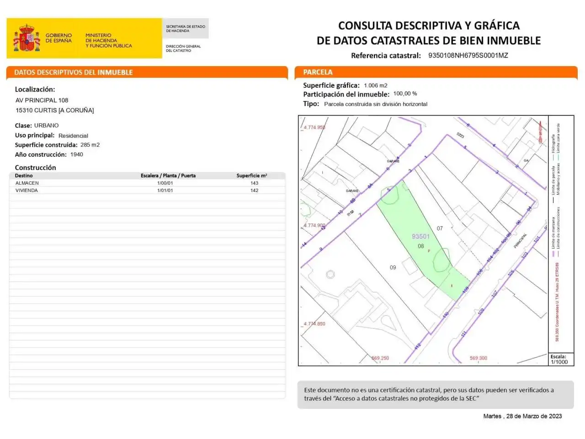The image size is (585, 439).
Task: Click 'DE DATOS CATASTRALES DE BIEN INMUEBLE' line
Action: click(x=429, y=41)
